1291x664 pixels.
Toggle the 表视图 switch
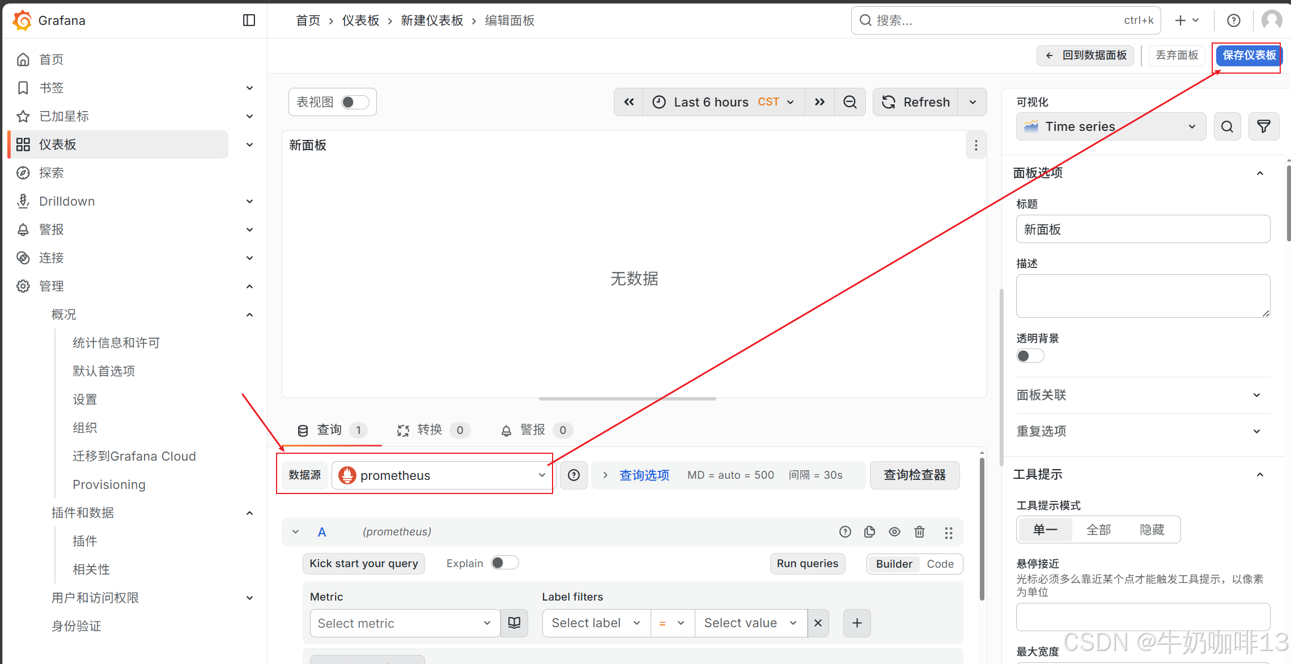pyautogui.click(x=355, y=102)
